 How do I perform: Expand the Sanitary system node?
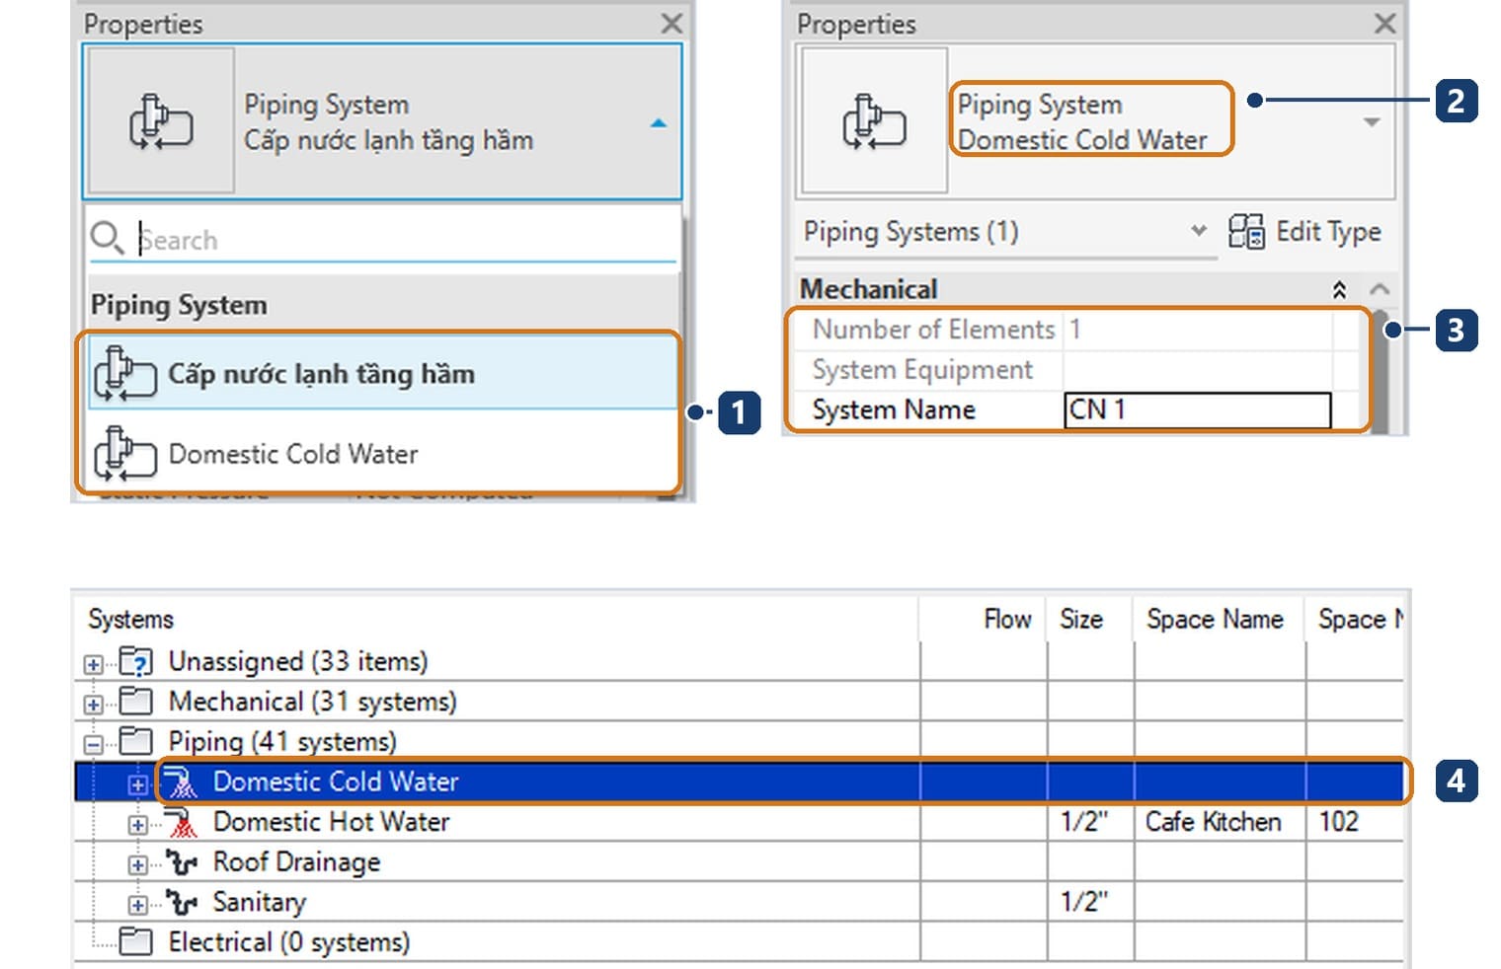pos(137,906)
